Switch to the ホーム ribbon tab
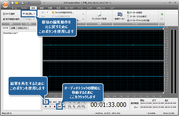Image resolution: width=179 pixels, height=116 pixels. (14, 8)
